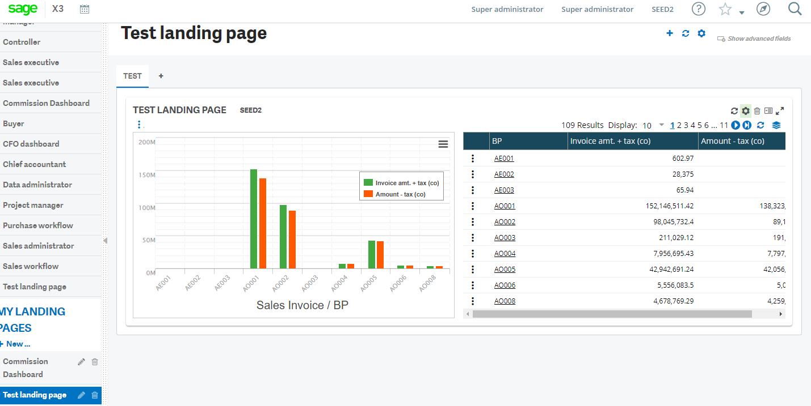Toggle Show advanced fields

tap(754, 39)
